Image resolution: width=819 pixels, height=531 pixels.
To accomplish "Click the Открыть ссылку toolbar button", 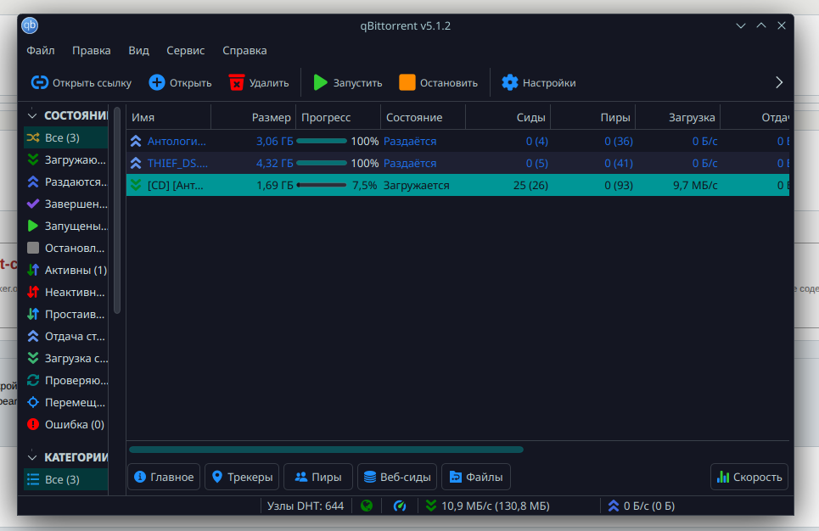I will [x=81, y=82].
